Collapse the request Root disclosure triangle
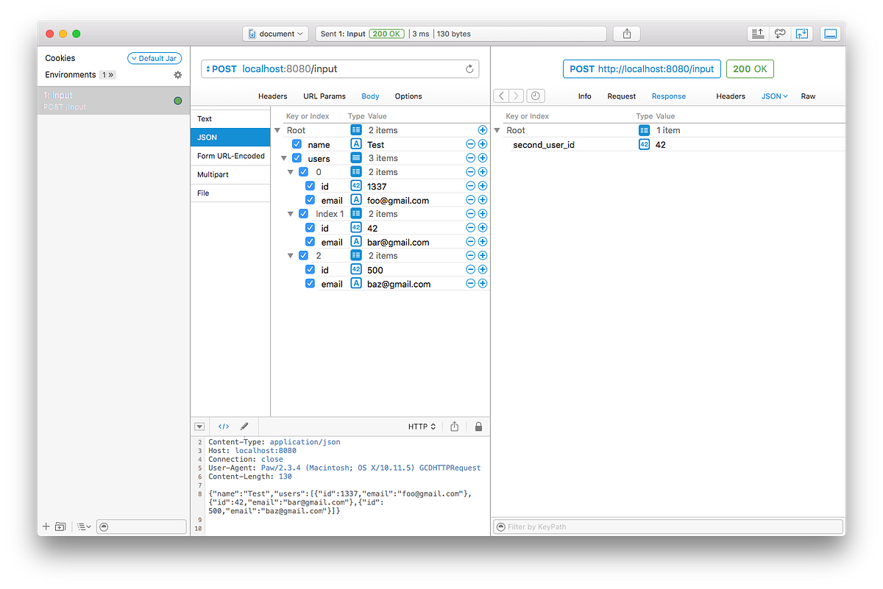The width and height of the screenshot is (883, 589). [x=278, y=130]
